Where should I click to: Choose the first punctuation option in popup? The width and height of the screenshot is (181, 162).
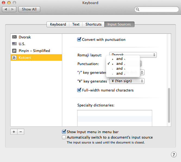(x=119, y=59)
